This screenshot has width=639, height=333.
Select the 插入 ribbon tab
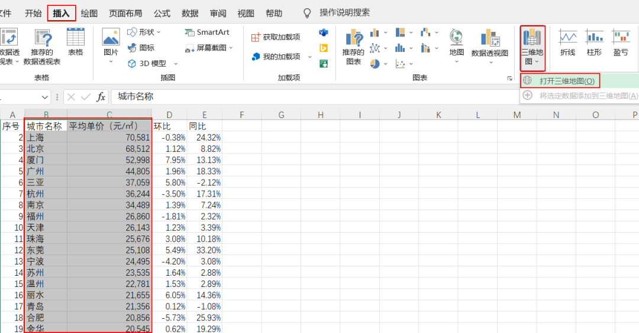coord(61,13)
